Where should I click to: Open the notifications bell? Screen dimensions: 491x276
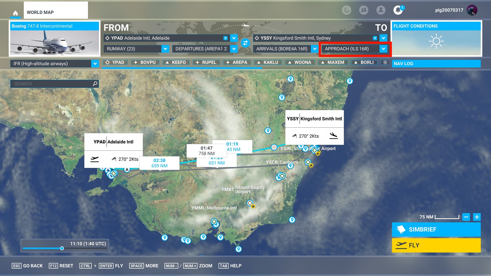pos(398,10)
